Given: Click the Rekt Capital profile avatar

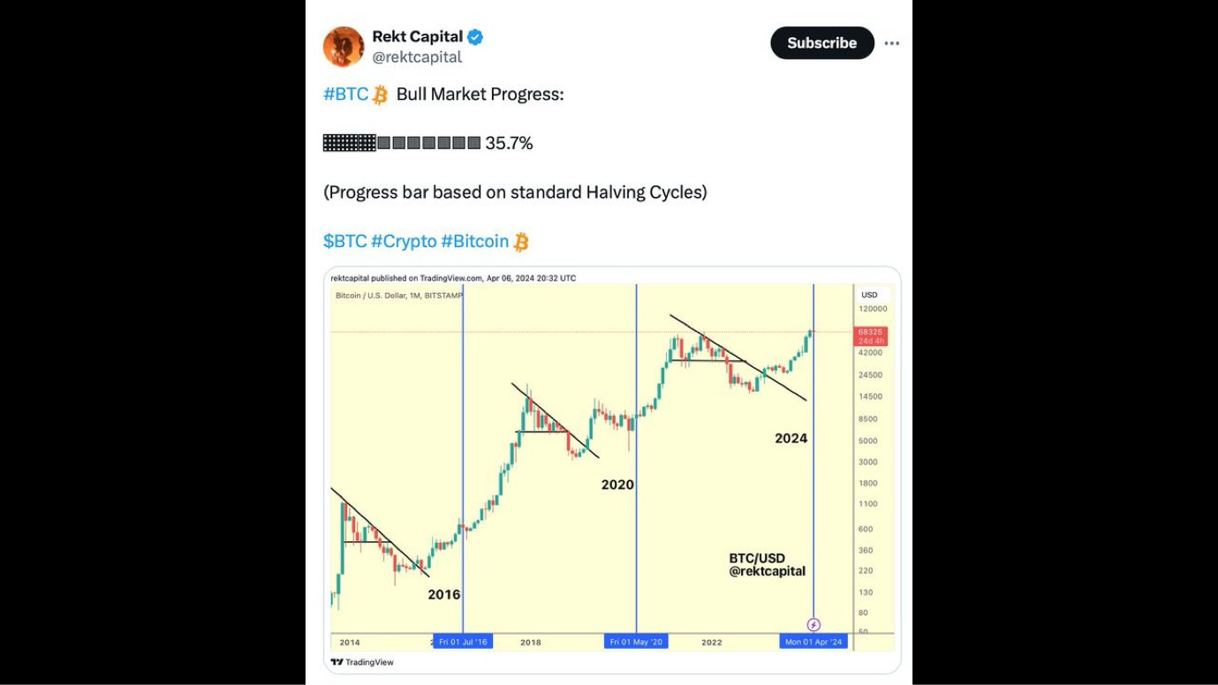Looking at the screenshot, I should pos(344,47).
